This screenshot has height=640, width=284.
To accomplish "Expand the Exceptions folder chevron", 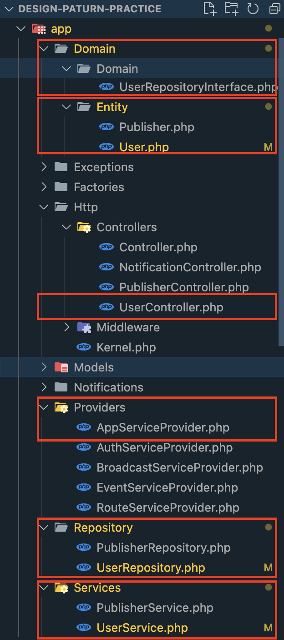I will click(x=44, y=167).
